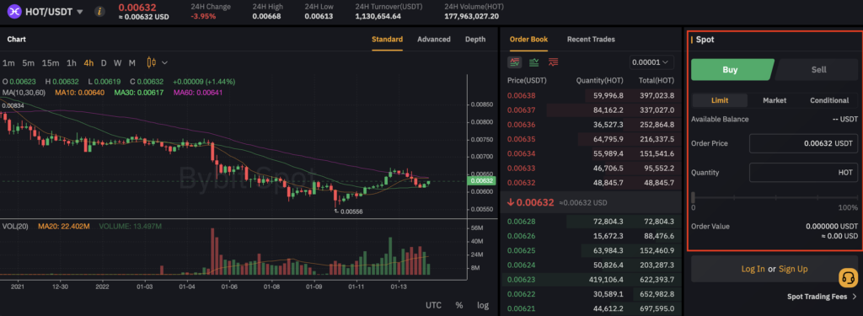Open the pair info icon

[99, 11]
